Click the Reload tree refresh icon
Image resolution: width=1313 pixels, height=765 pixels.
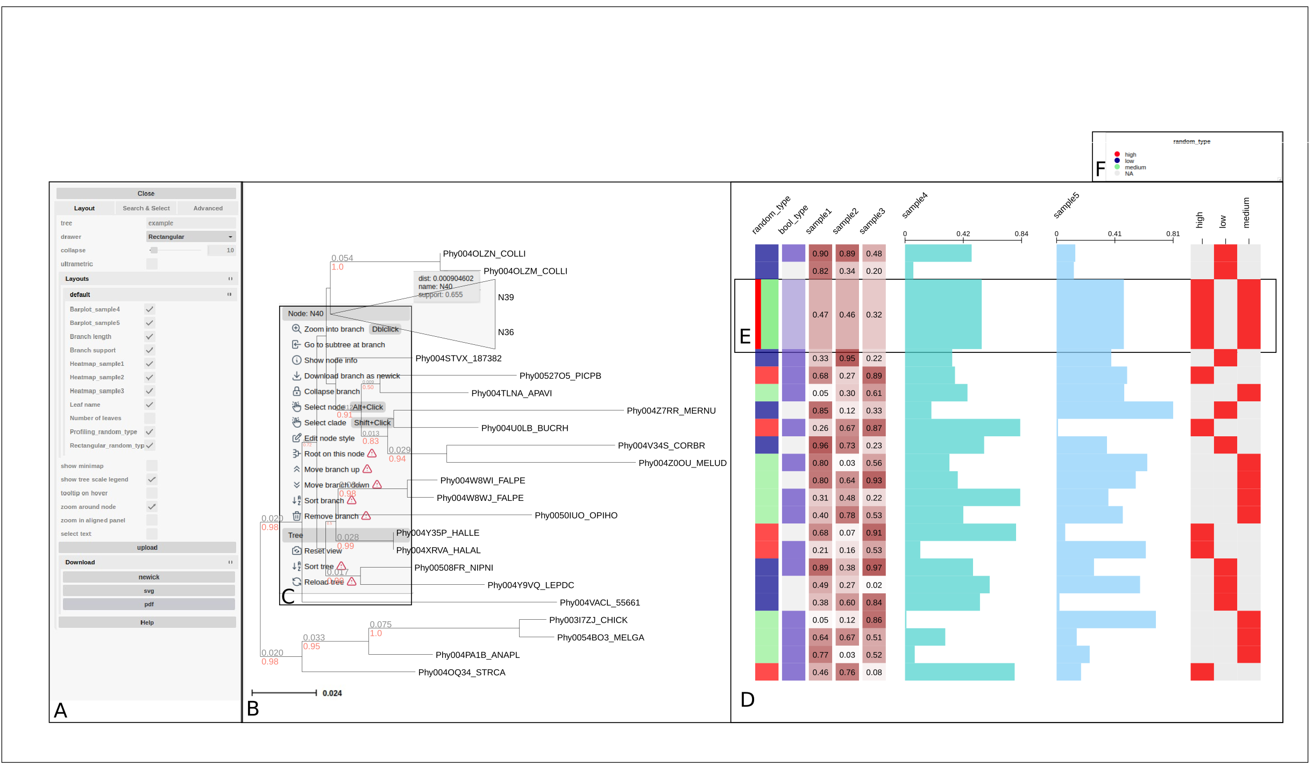click(297, 582)
